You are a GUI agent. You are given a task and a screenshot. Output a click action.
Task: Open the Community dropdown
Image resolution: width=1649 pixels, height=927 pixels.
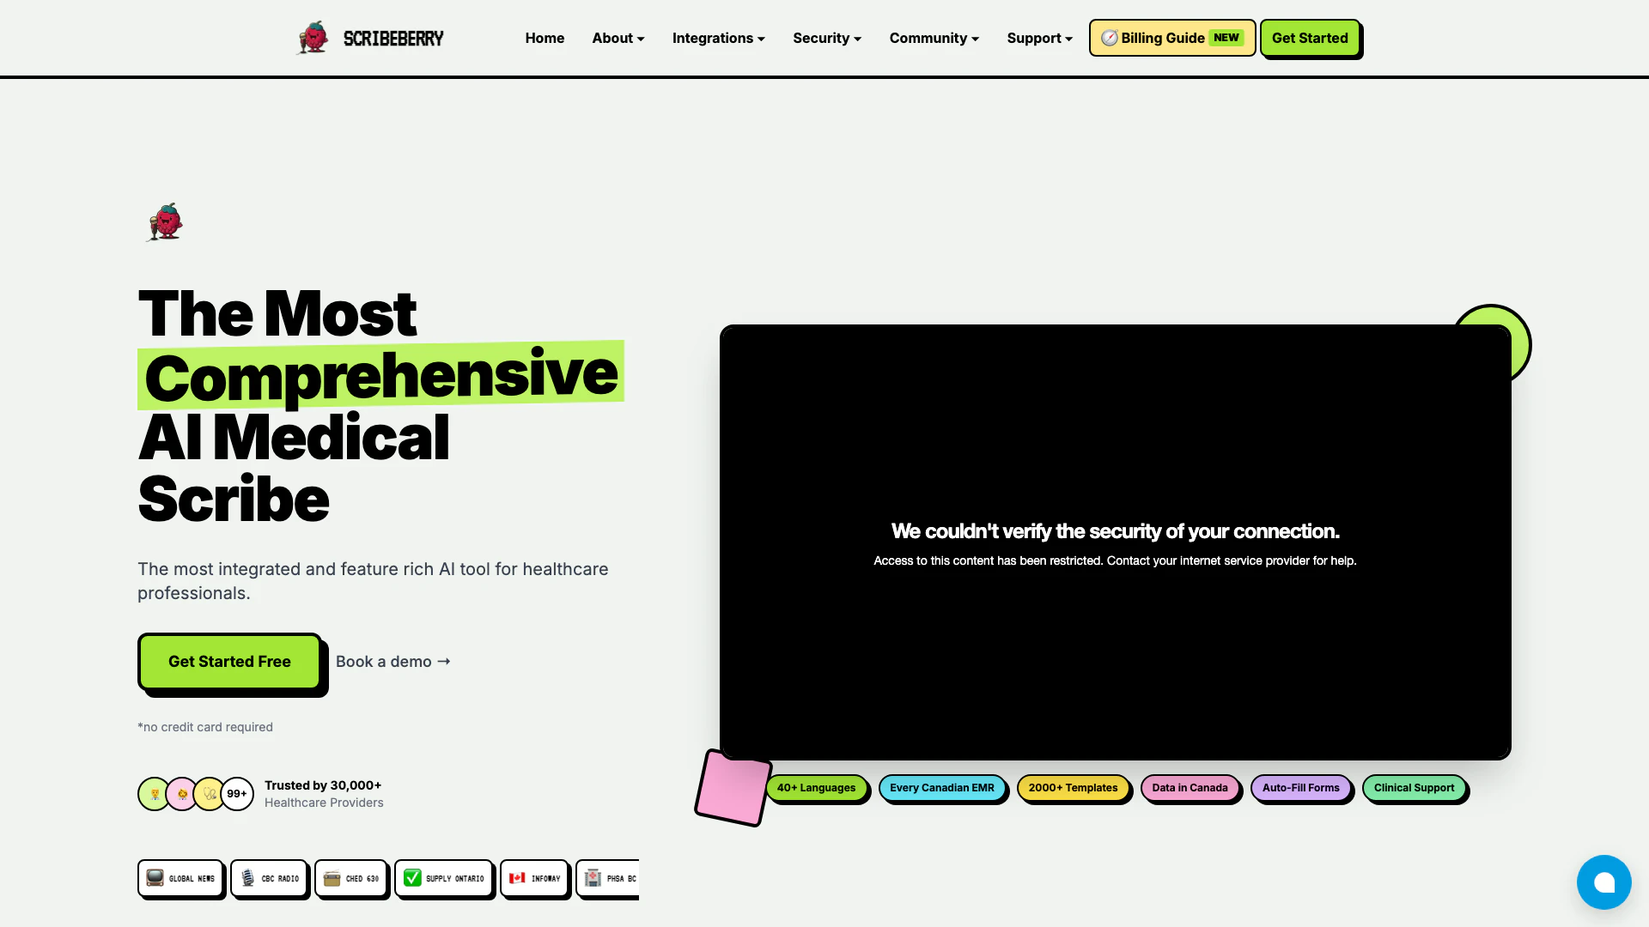pos(933,38)
